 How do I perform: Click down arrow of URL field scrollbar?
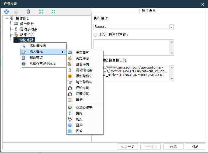(172, 79)
